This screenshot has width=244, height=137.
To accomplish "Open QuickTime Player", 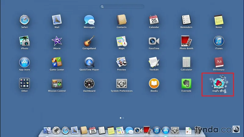I will click(x=89, y=62).
